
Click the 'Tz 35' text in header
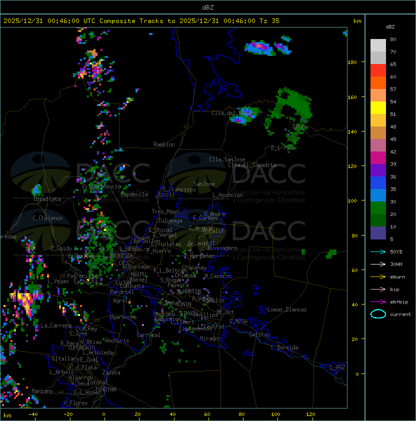tap(269, 21)
